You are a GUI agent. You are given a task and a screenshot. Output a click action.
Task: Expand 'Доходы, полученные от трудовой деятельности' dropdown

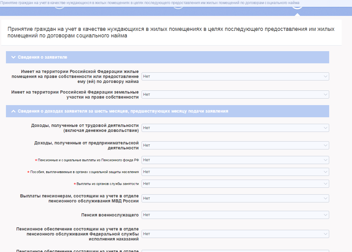tap(235, 128)
